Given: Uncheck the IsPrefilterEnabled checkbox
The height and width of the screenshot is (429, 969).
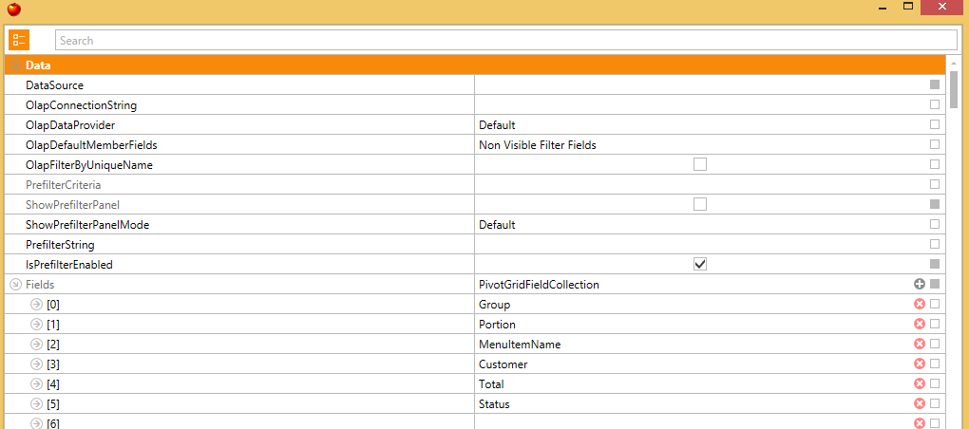Looking at the screenshot, I should point(700,264).
